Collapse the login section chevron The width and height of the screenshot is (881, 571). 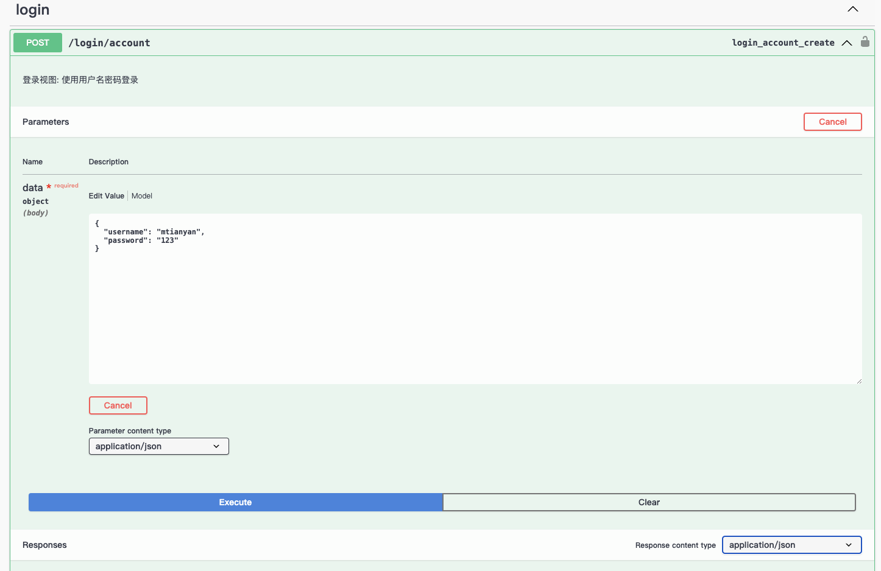[x=853, y=9]
